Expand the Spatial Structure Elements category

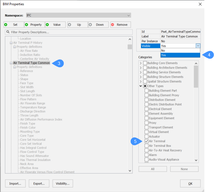coord(141,82)
